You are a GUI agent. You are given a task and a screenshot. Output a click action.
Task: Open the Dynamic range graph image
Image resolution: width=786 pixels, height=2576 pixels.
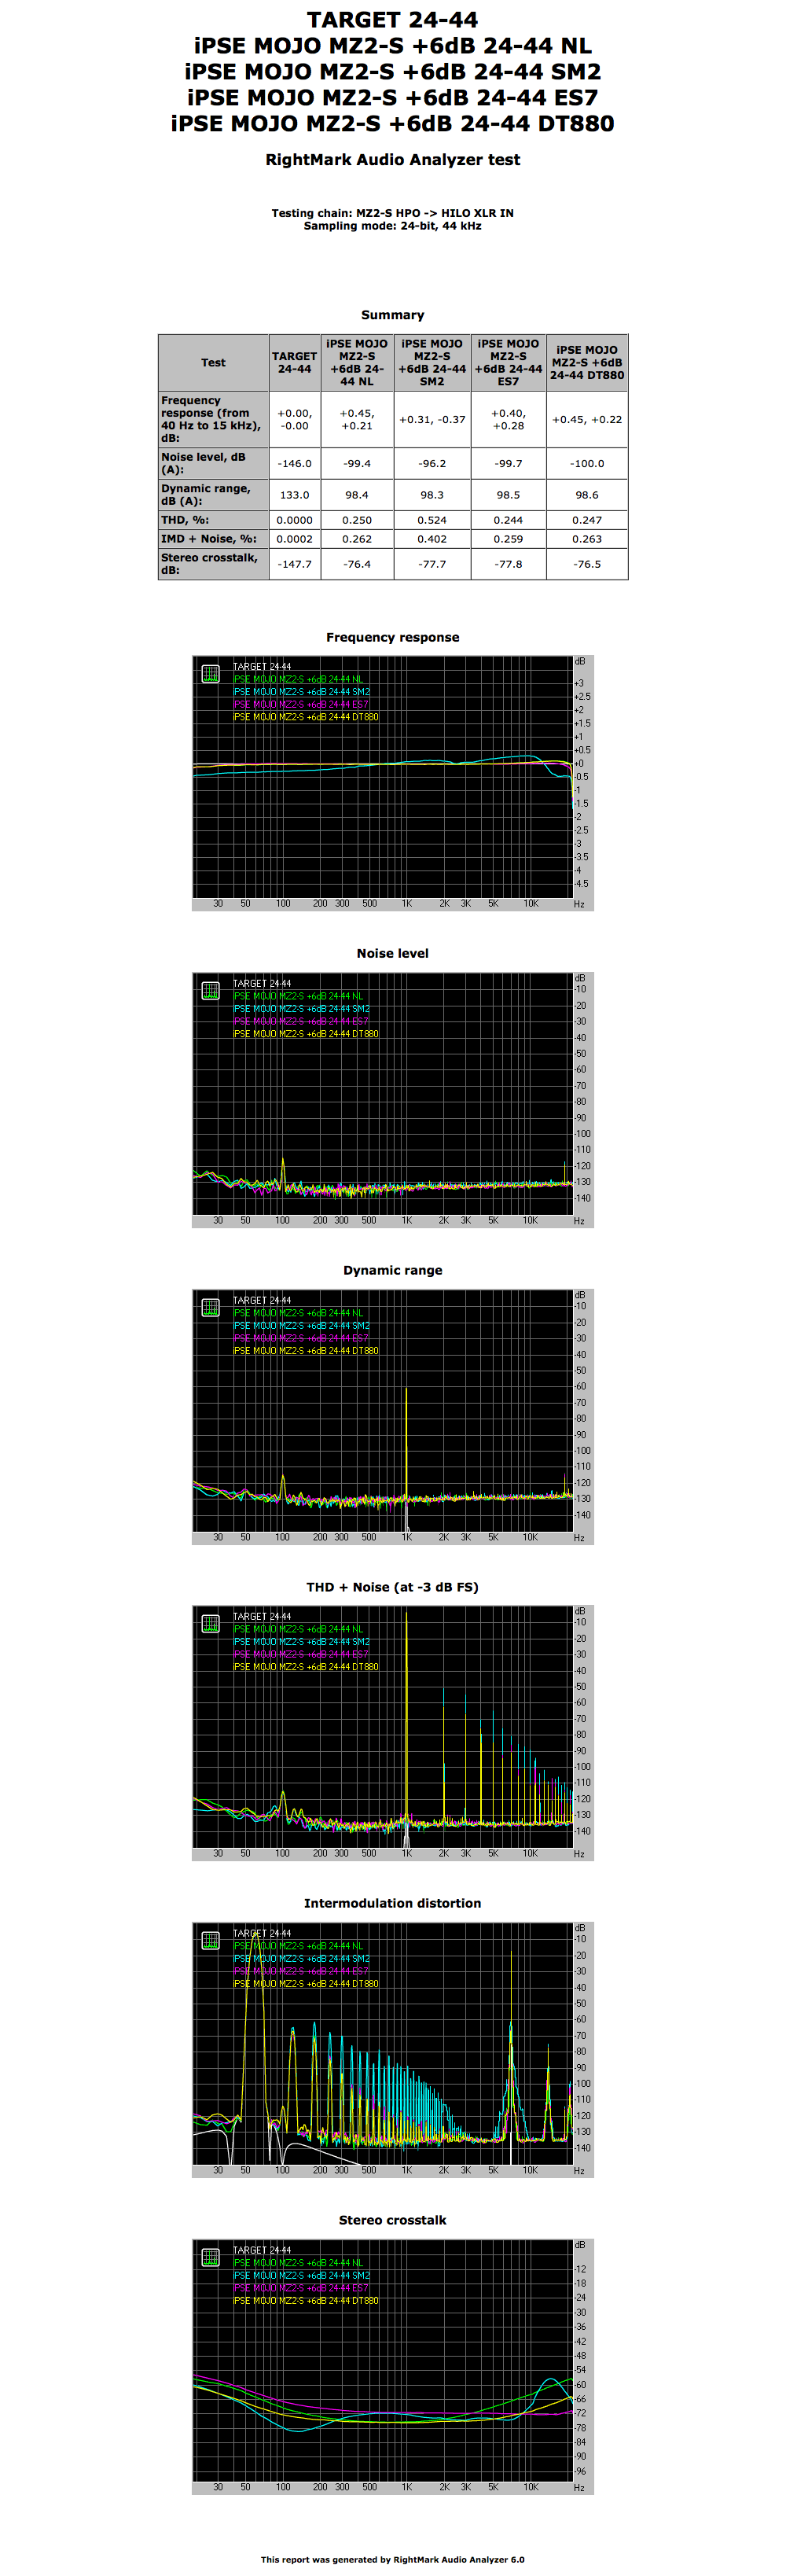tap(393, 1417)
